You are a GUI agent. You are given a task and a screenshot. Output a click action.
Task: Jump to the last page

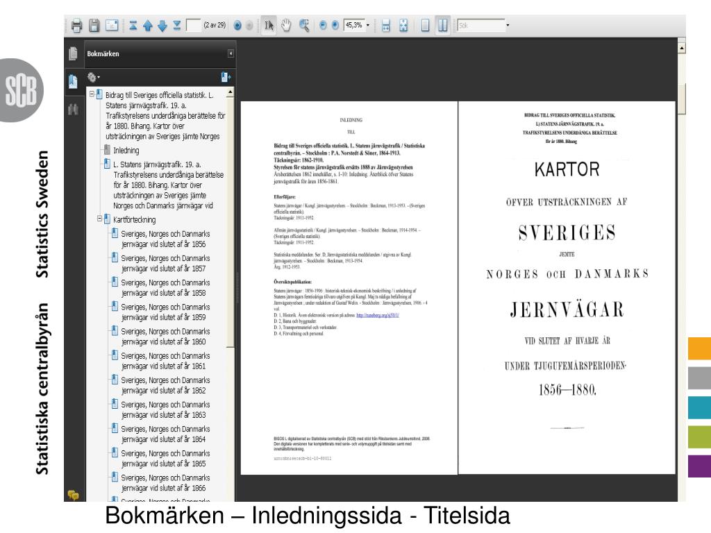pos(177,26)
